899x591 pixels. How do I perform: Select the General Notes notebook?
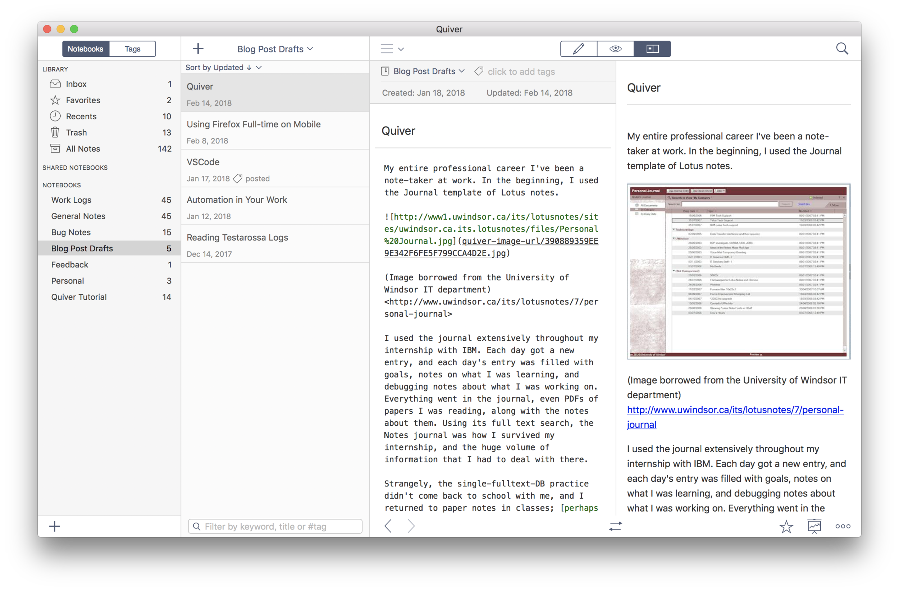pos(109,216)
